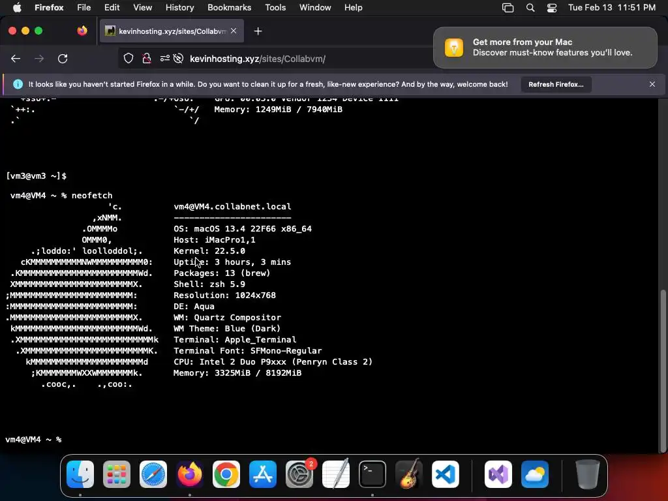This screenshot has width=668, height=501.
Task: Reload the current page
Action: 63,59
